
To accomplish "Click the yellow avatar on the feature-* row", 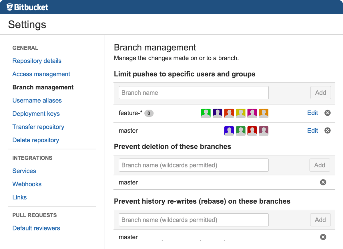I will coord(241,113).
